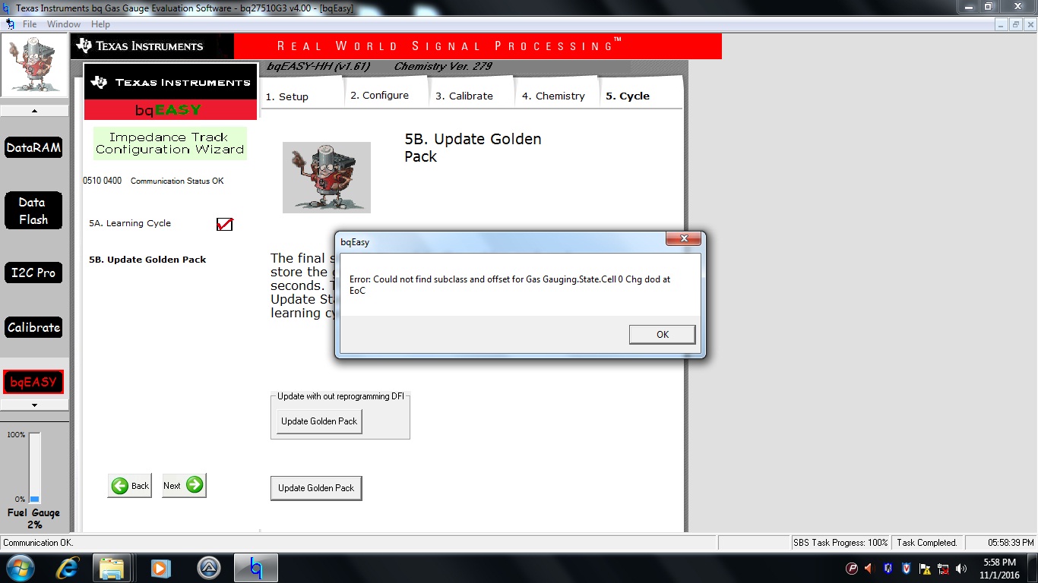Screen dimensions: 1038x583
Task: Open the taskbar clock and date
Action: [x=998, y=569]
